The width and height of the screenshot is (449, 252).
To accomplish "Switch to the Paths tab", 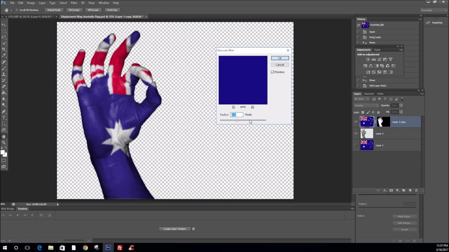I will pyautogui.click(x=380, y=94).
